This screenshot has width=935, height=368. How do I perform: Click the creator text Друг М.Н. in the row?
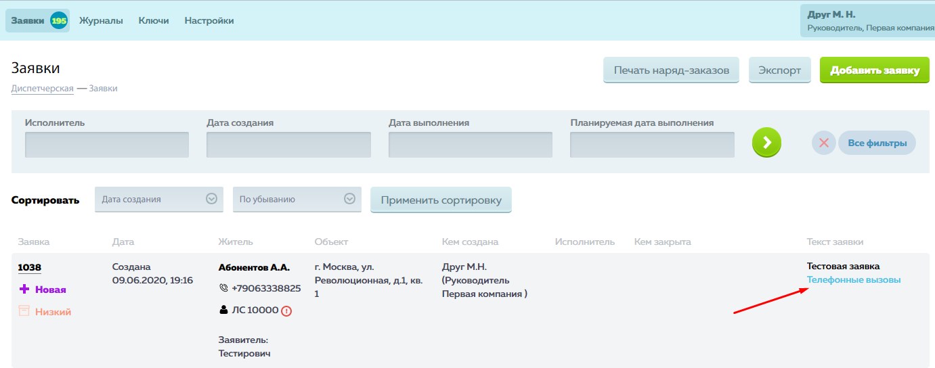pyautogui.click(x=464, y=267)
